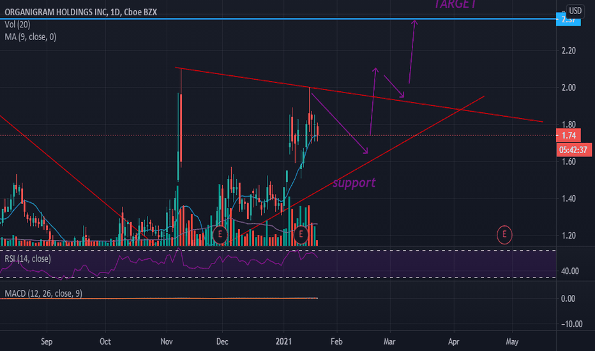Viewport: 595px width, 351px height.
Task: Click the 1.40 price axis label
Action: 568,198
